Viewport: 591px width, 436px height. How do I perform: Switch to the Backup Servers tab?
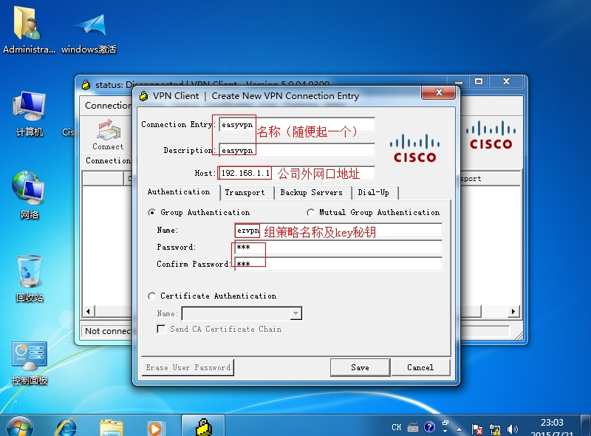[312, 193]
